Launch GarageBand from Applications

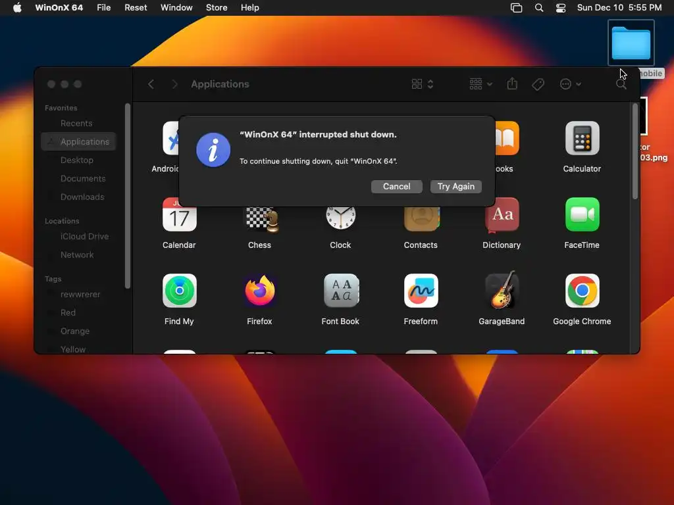[x=502, y=290]
